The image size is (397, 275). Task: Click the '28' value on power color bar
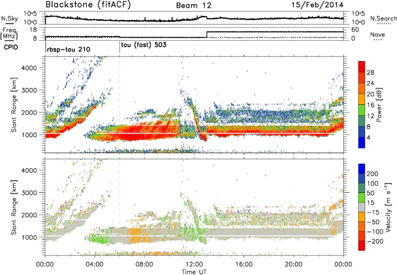(x=370, y=72)
